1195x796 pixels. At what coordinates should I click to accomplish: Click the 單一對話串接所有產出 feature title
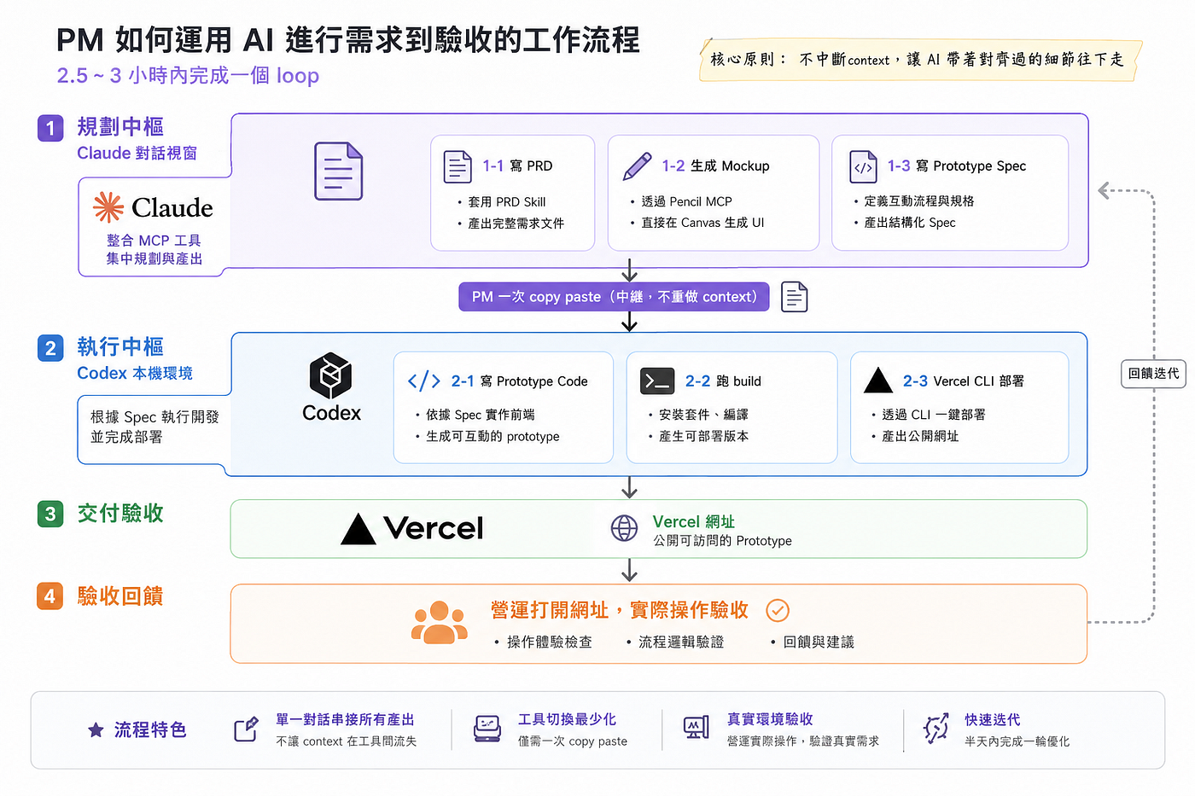[x=345, y=720]
